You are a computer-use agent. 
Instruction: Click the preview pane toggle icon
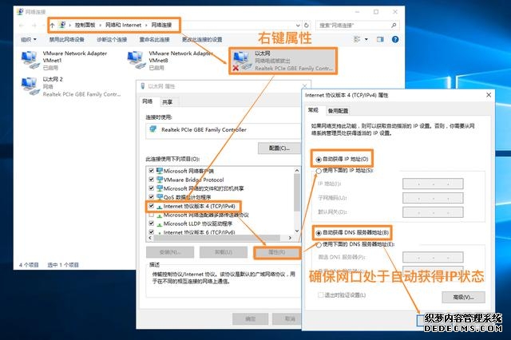coord(380,39)
